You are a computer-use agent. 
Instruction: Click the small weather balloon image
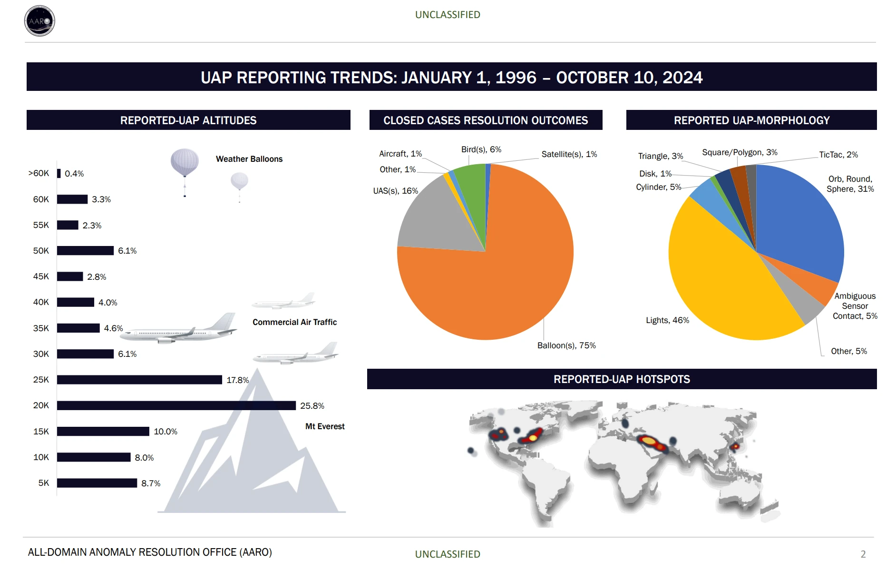pyautogui.click(x=239, y=187)
